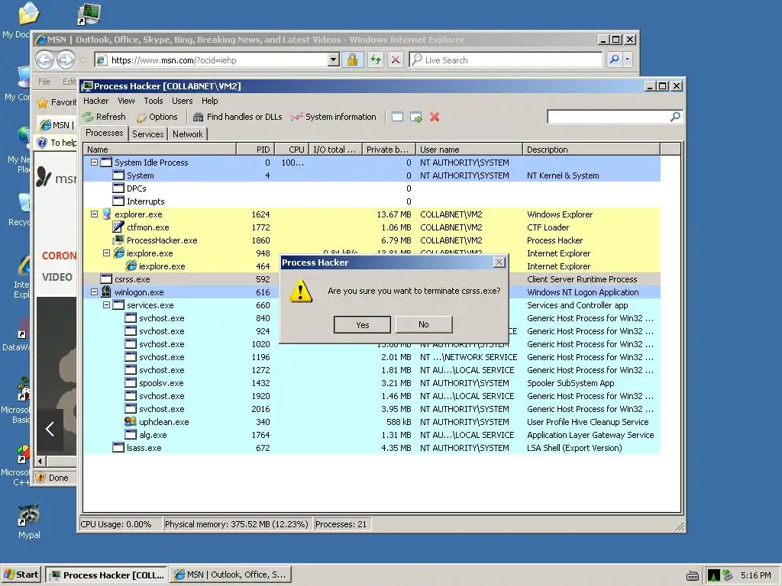Open the Users menu
The image size is (782, 586).
pos(182,101)
